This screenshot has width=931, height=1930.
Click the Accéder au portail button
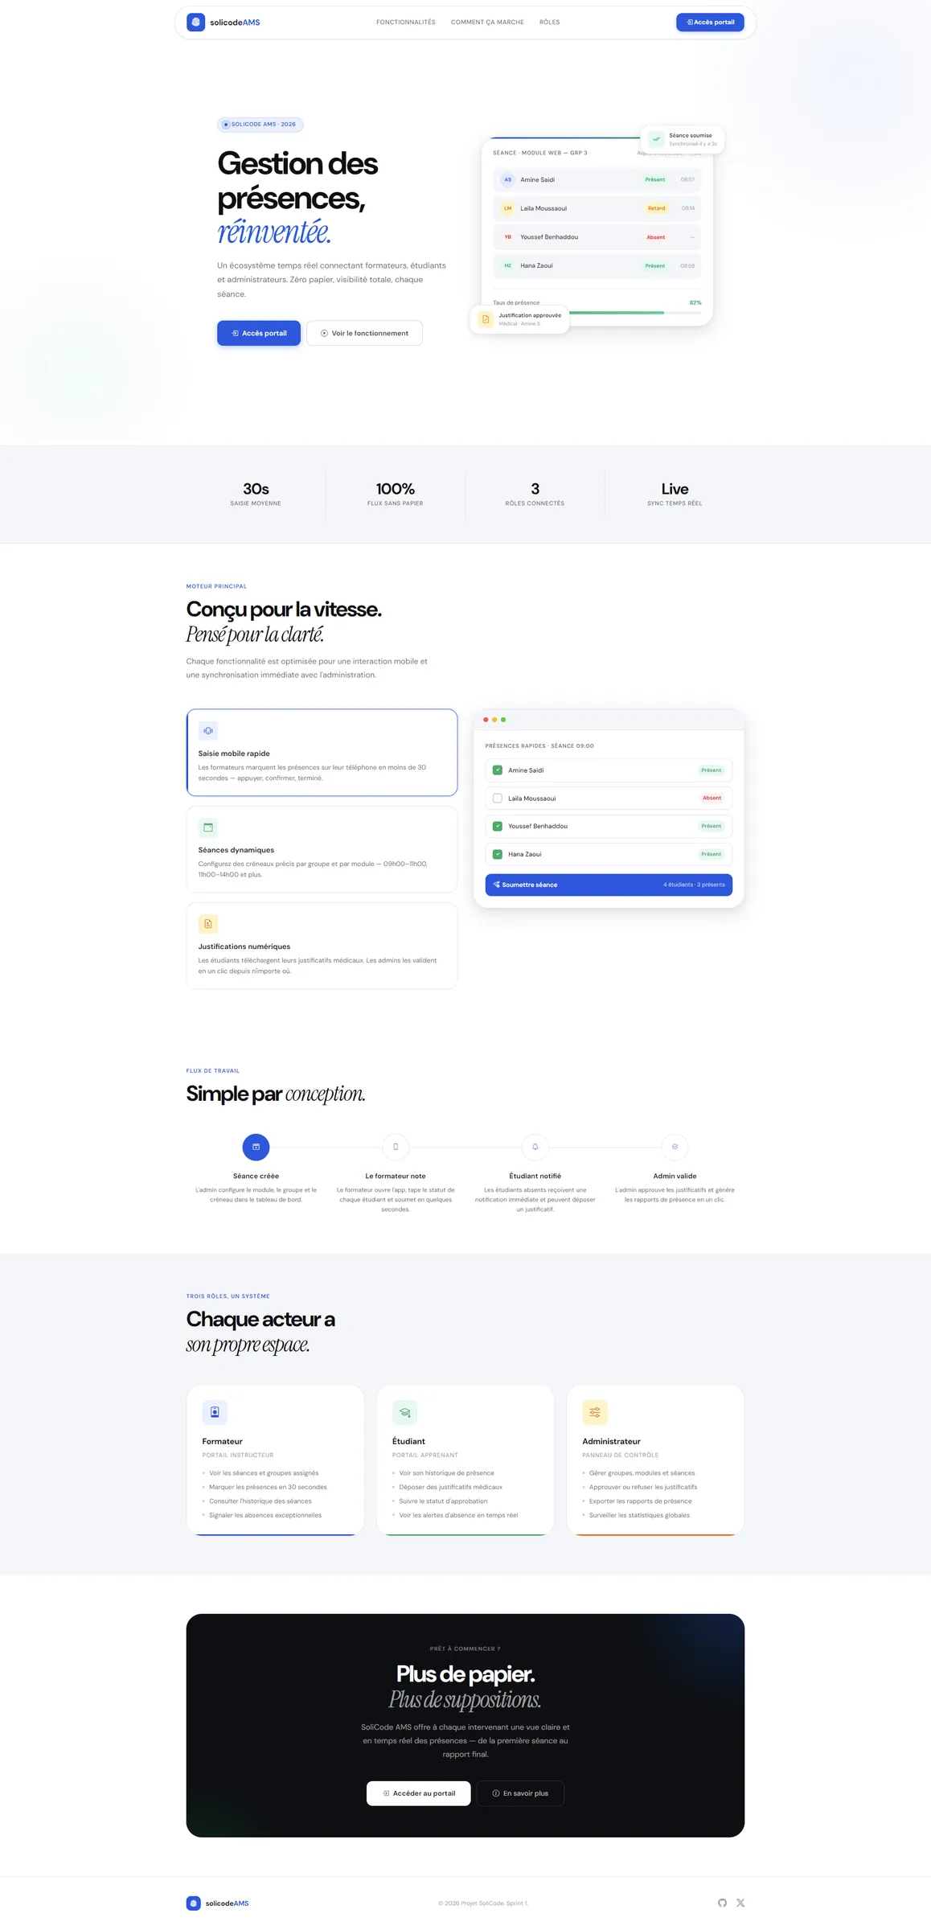[418, 1793]
